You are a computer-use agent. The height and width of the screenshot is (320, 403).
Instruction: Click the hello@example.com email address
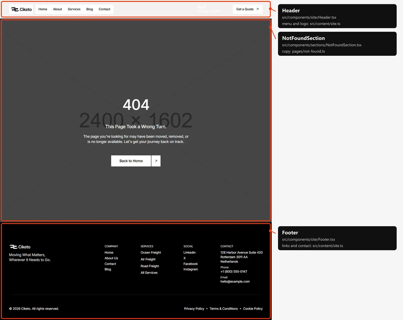coord(235,281)
